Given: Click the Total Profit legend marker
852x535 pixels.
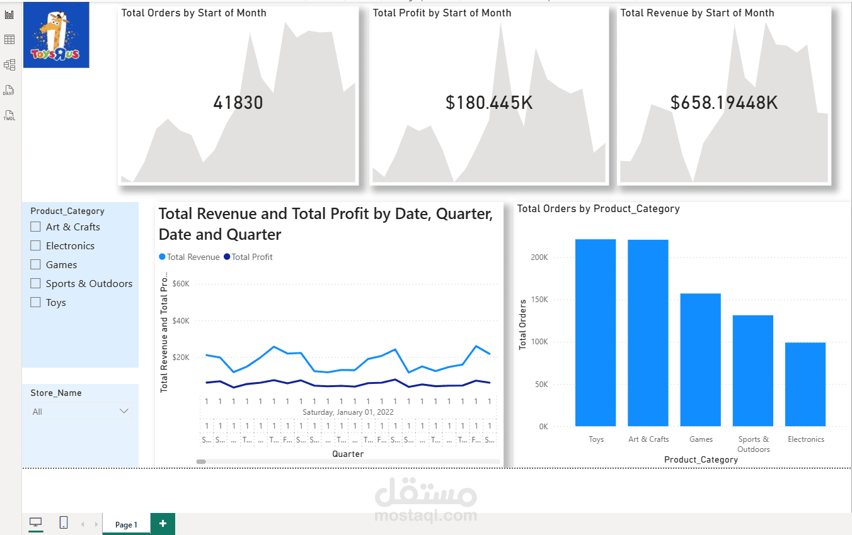Looking at the screenshot, I should coord(227,257).
